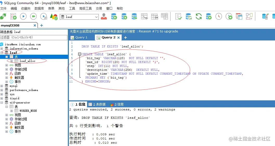This screenshot has width=275, height=146.
Task: Open the 其他 menu
Action: coord(61,8)
